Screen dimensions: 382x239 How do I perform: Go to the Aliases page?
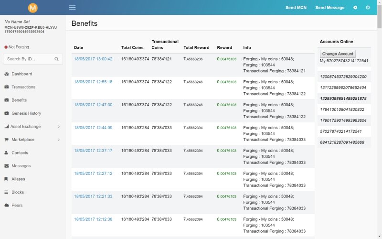(x=18, y=179)
